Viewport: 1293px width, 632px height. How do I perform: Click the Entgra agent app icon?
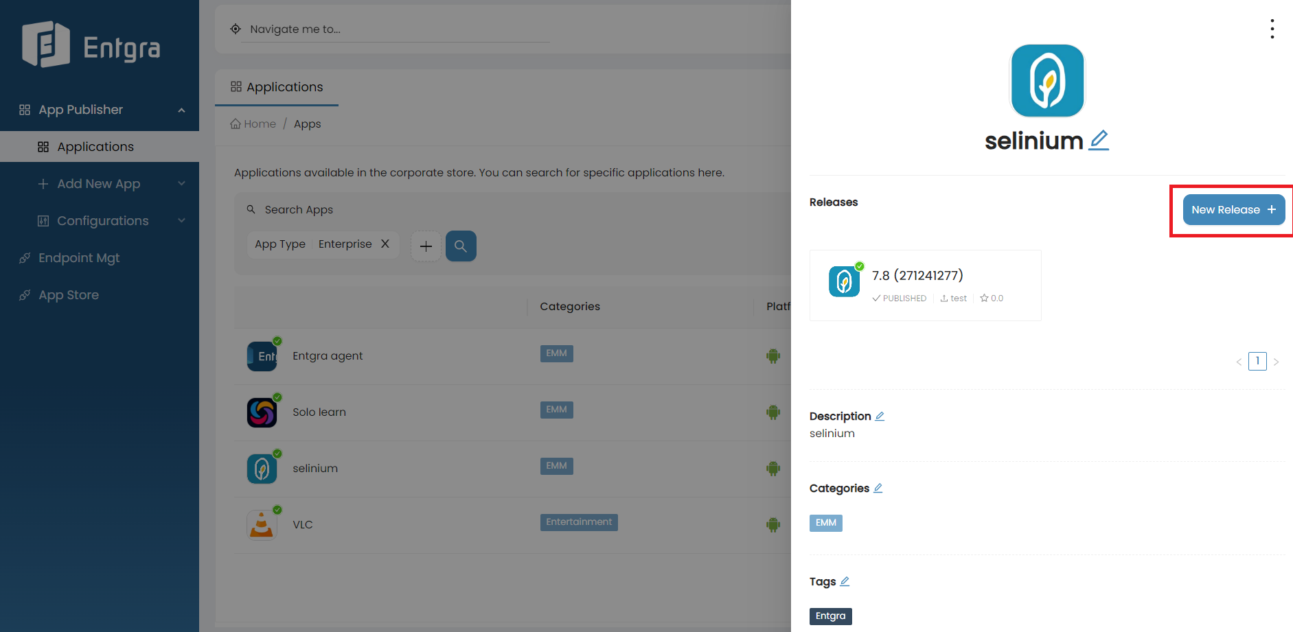(x=262, y=356)
